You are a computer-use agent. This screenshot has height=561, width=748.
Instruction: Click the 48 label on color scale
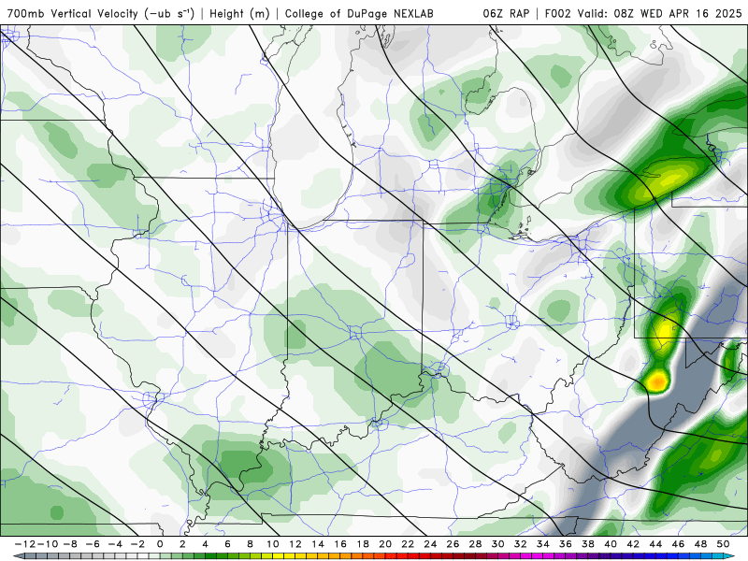[700, 544]
